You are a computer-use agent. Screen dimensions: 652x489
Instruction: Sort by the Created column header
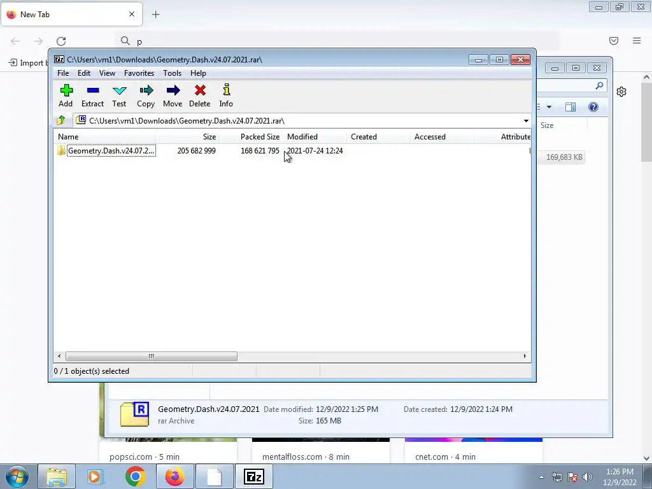pyautogui.click(x=378, y=137)
